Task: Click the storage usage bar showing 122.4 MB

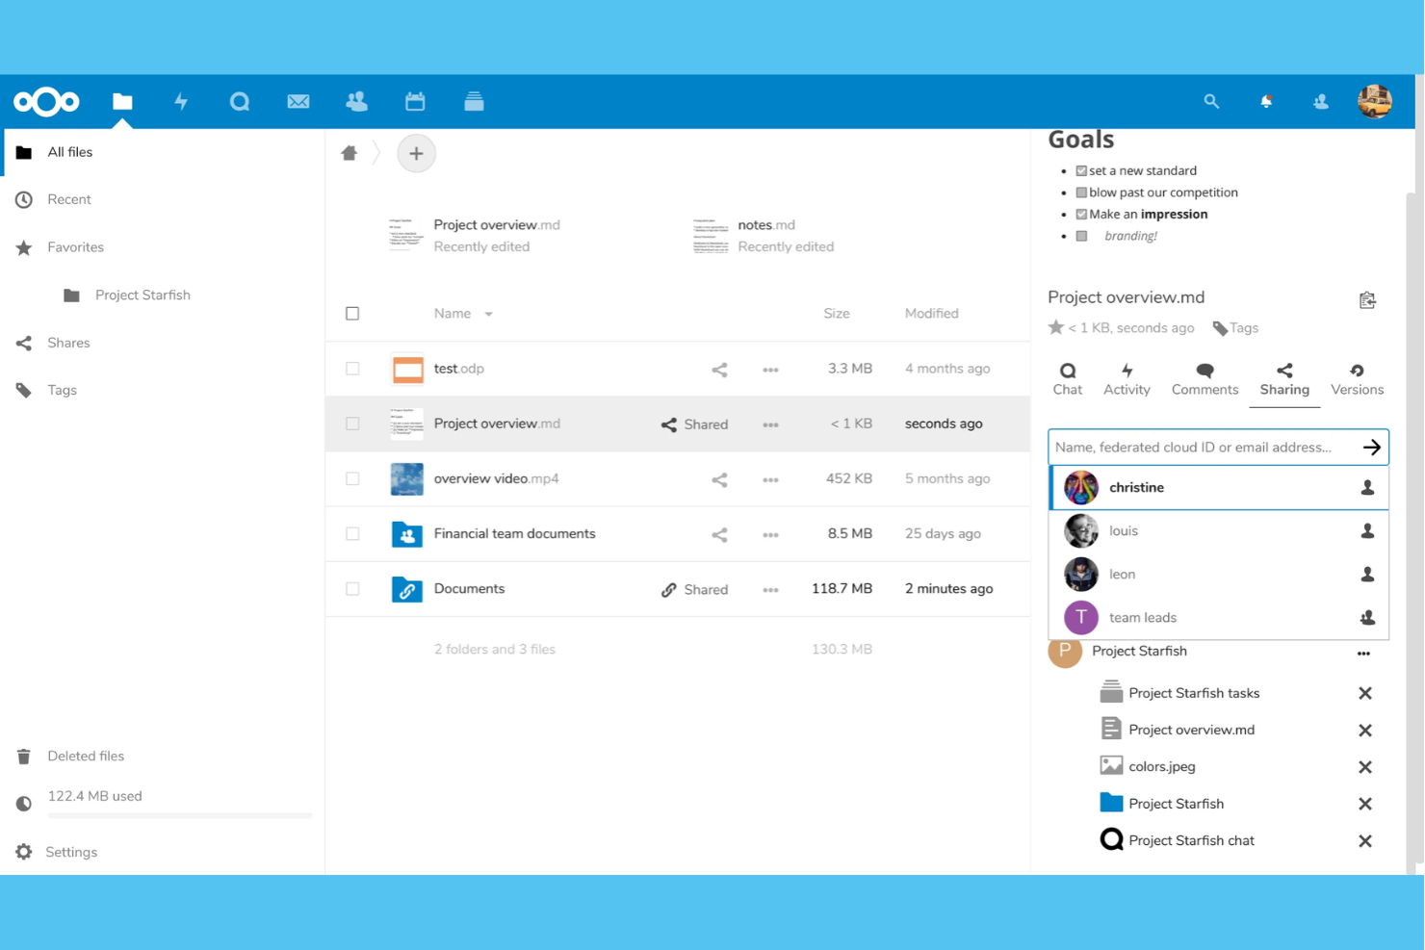Action: point(179,815)
